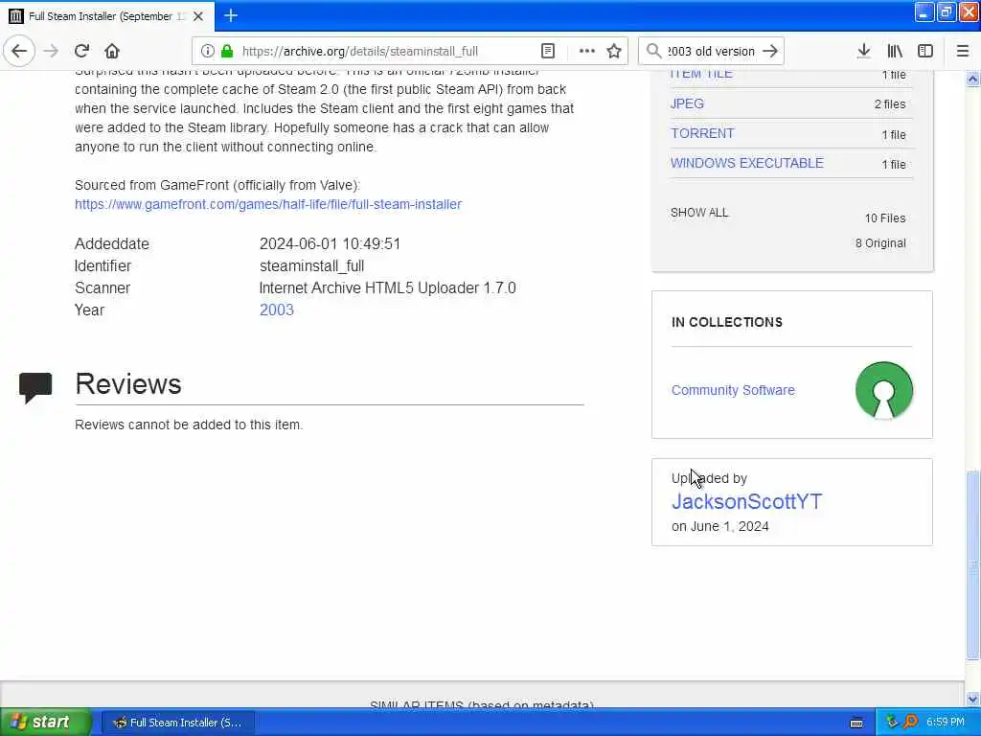Open the gamefront.com full-steam-installer link
Screen dimensions: 981x736
(268, 204)
